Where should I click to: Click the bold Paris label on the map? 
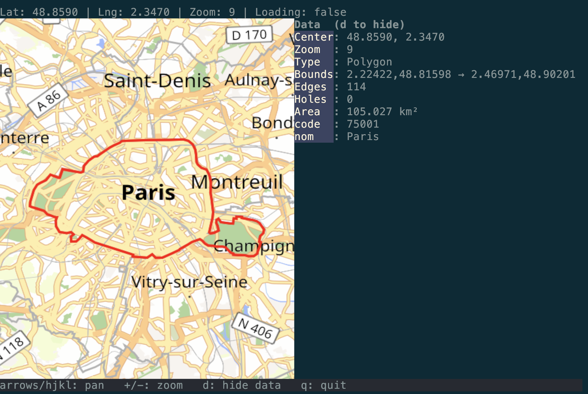(148, 192)
